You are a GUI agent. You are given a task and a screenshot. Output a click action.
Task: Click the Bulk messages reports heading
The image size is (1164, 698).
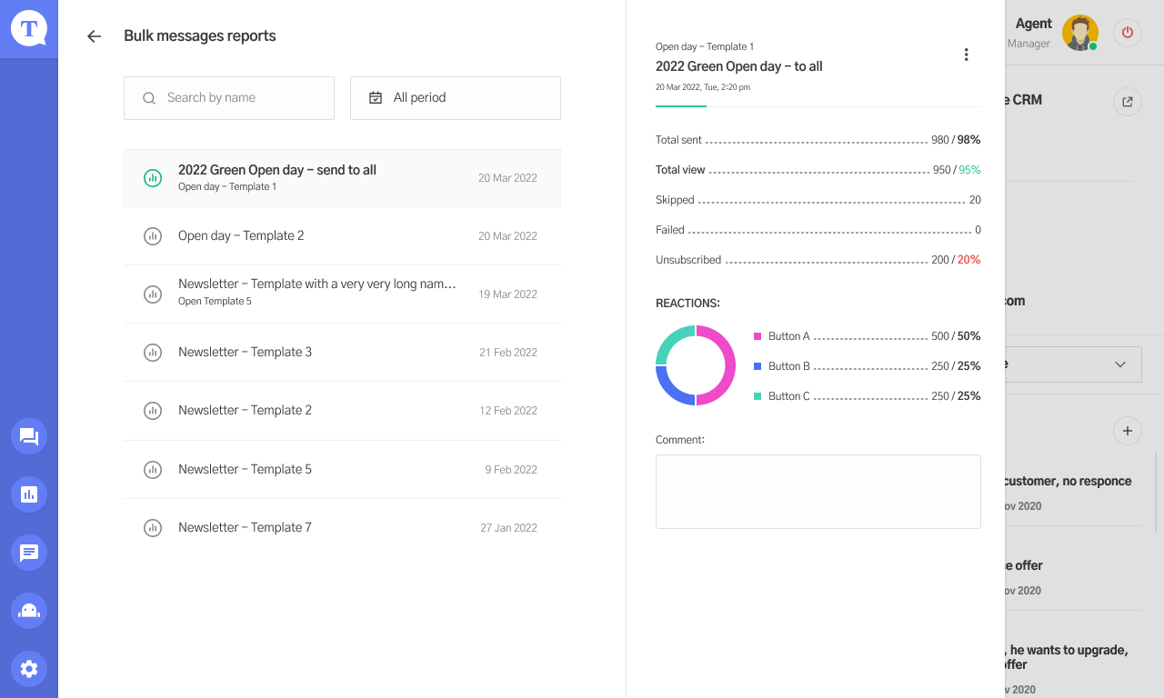[x=200, y=36]
